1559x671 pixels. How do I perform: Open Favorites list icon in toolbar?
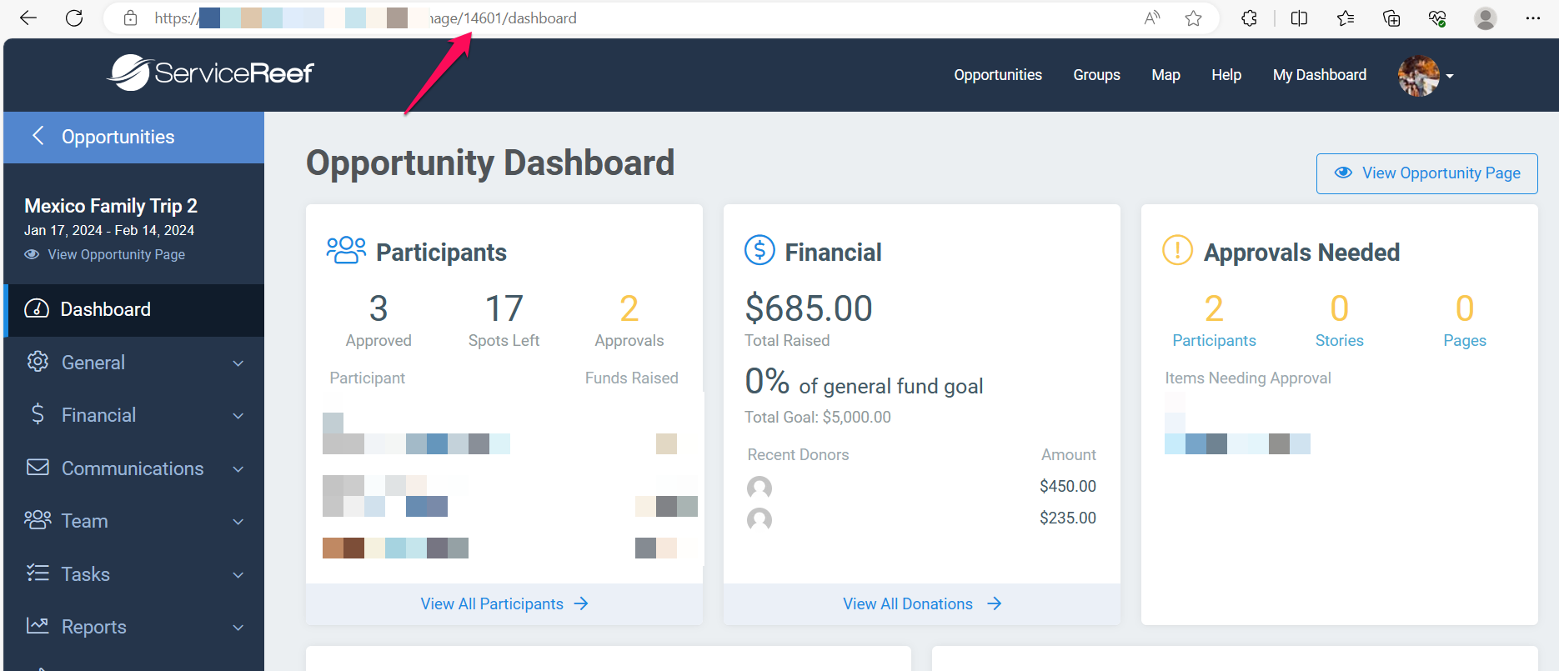tap(1346, 18)
